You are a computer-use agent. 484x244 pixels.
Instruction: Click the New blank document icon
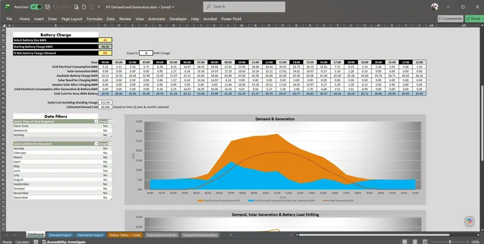tap(83, 7)
